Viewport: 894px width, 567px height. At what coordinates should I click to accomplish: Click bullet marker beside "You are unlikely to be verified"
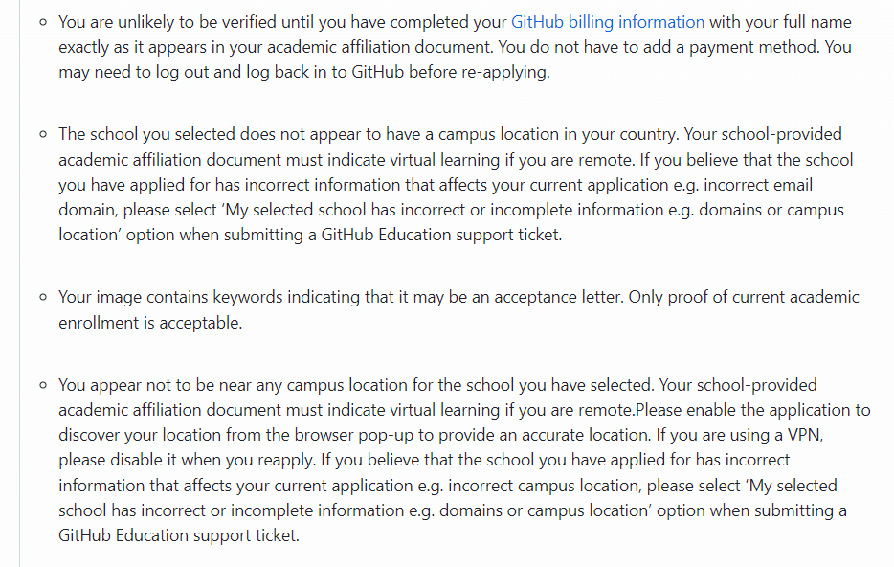click(43, 23)
